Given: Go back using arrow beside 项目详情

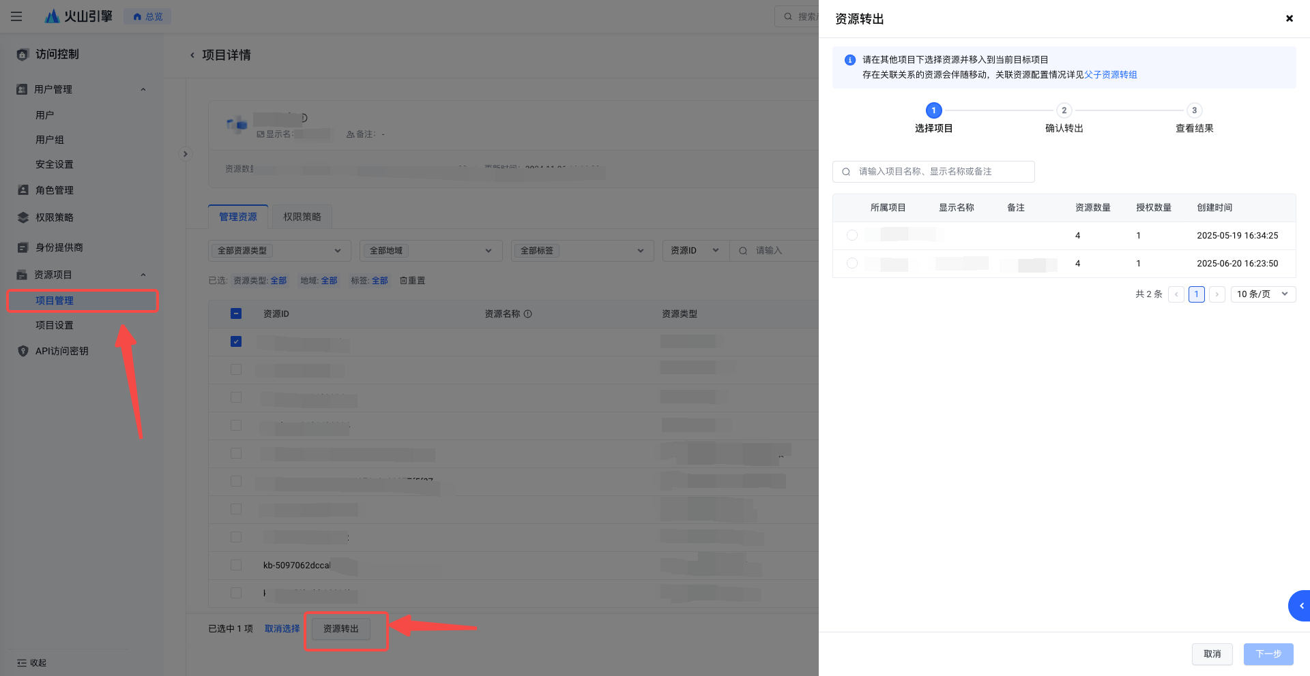Looking at the screenshot, I should coord(192,55).
